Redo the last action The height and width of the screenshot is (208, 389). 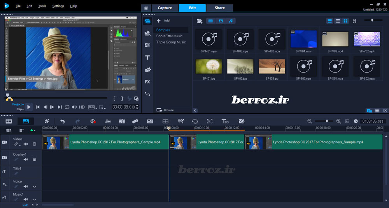tap(78, 121)
